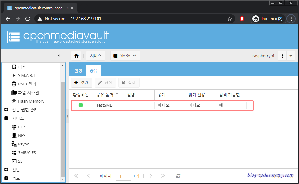This screenshot has height=184, width=299.
Task: Bookmark page with the star icon
Action: 230,19
